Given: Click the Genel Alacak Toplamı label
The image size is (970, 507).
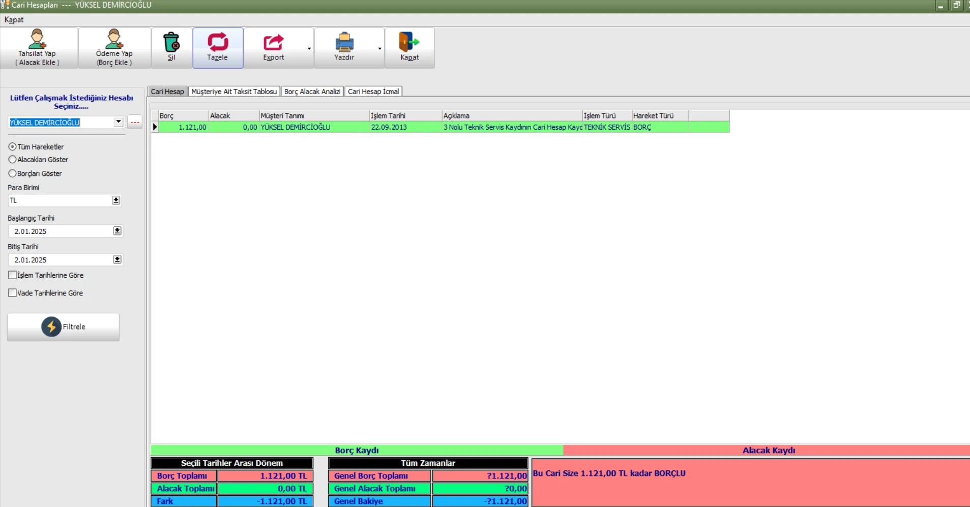Looking at the screenshot, I should [x=379, y=488].
